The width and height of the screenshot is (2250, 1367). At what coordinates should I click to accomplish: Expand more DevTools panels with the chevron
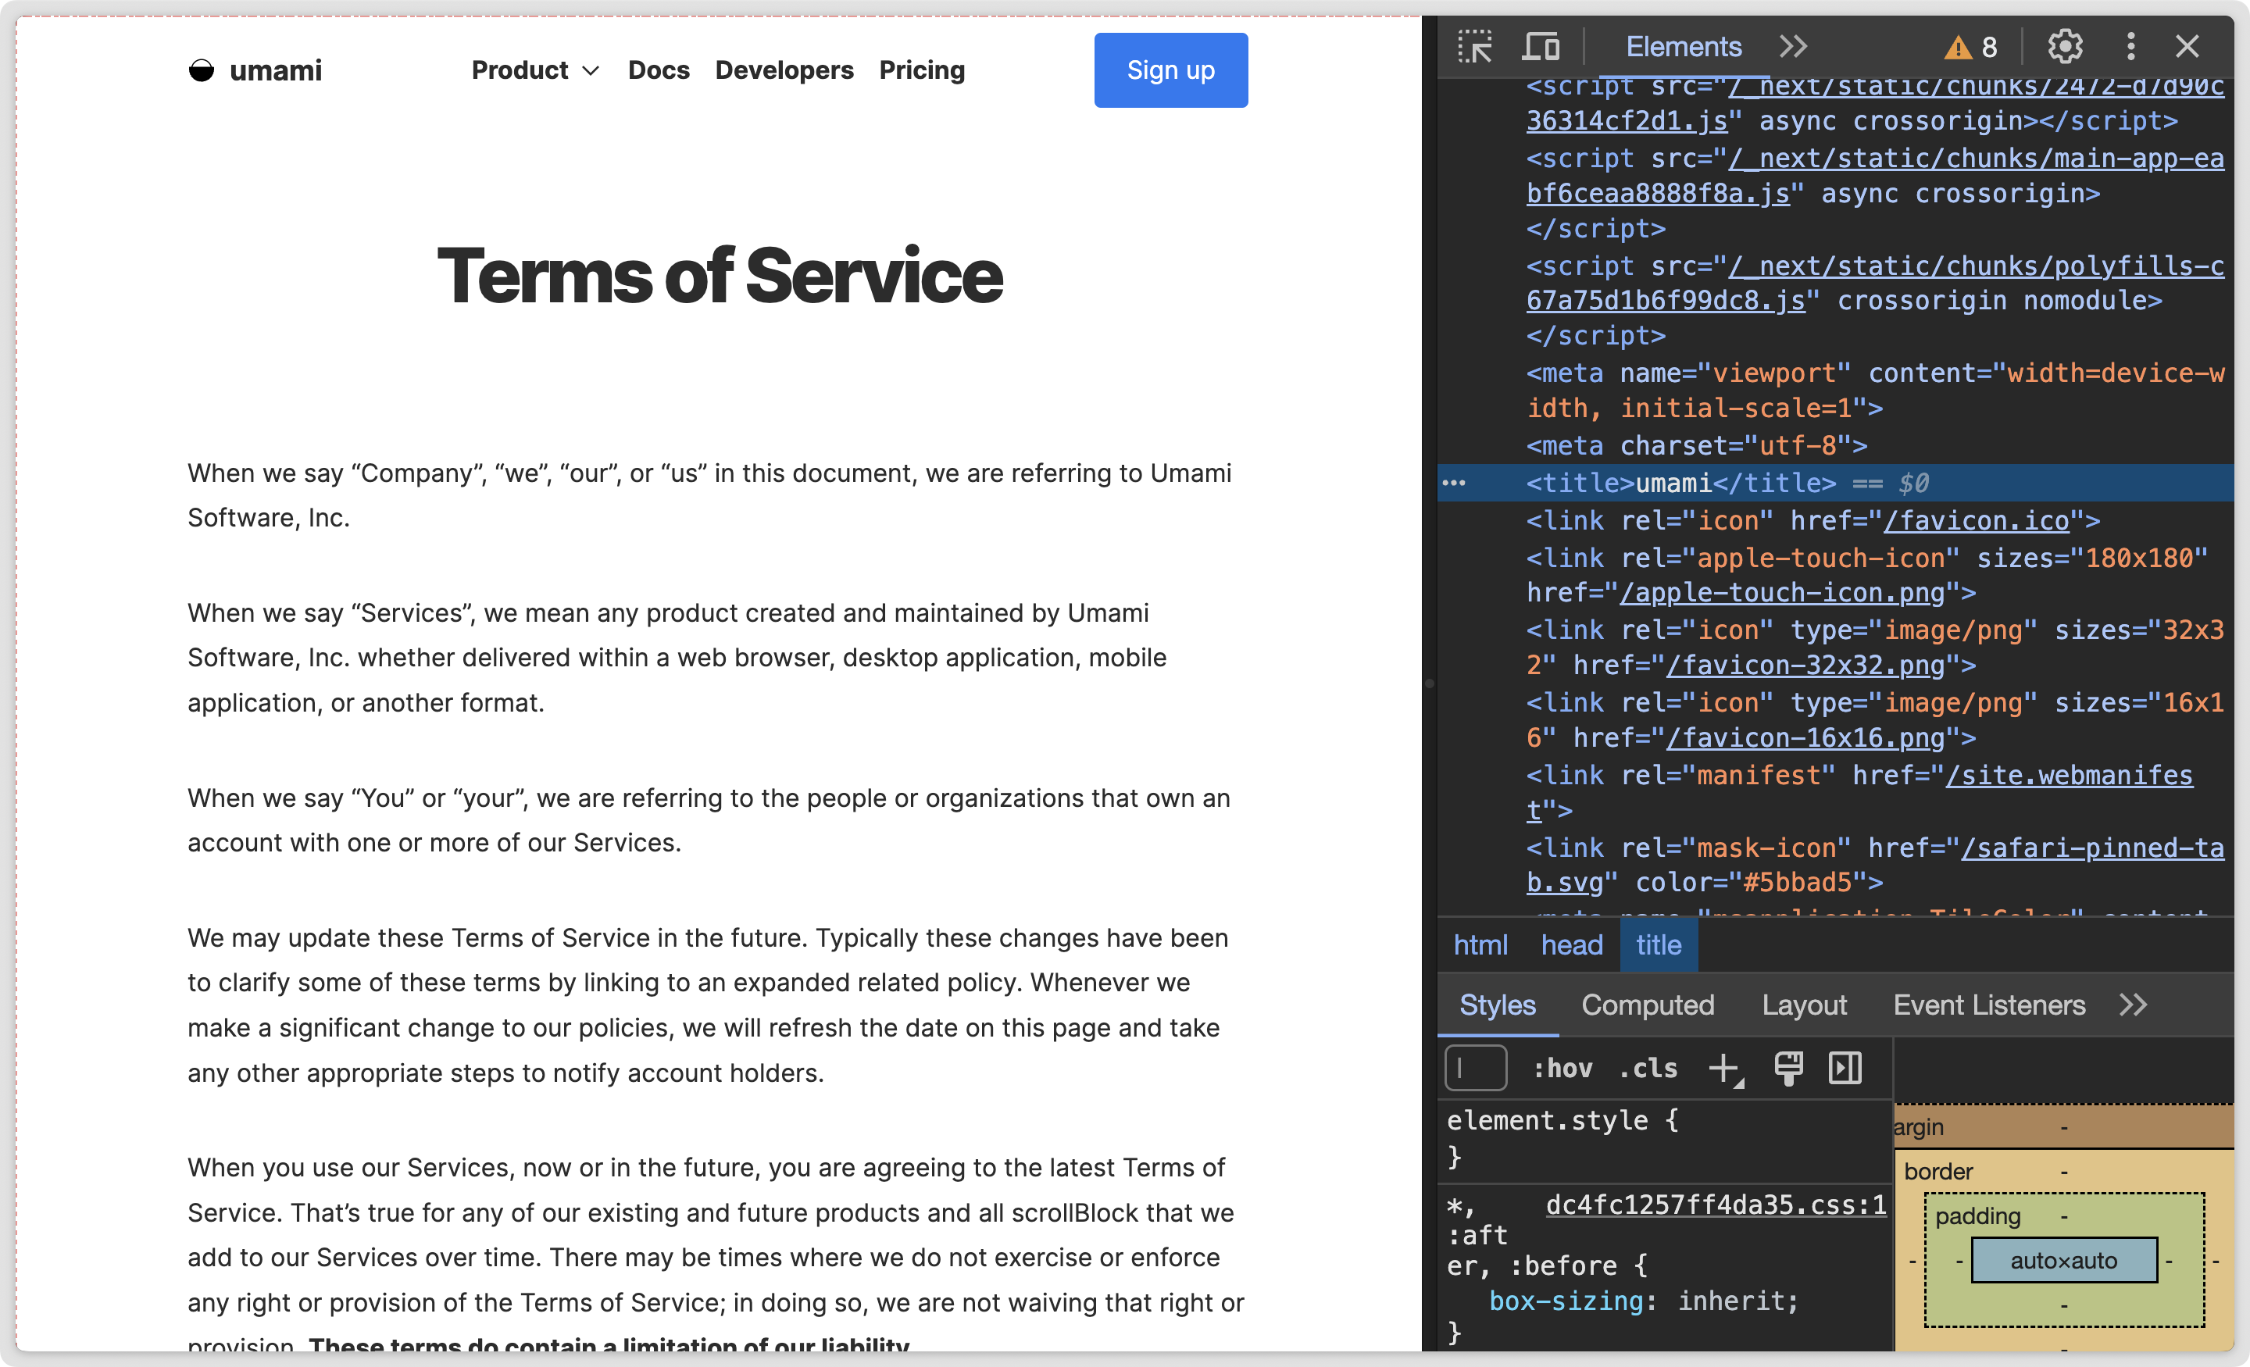click(1792, 45)
